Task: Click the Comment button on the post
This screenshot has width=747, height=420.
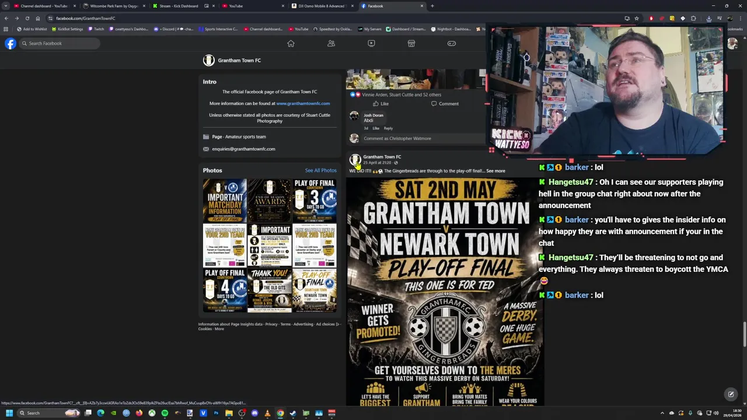Action: pos(445,104)
